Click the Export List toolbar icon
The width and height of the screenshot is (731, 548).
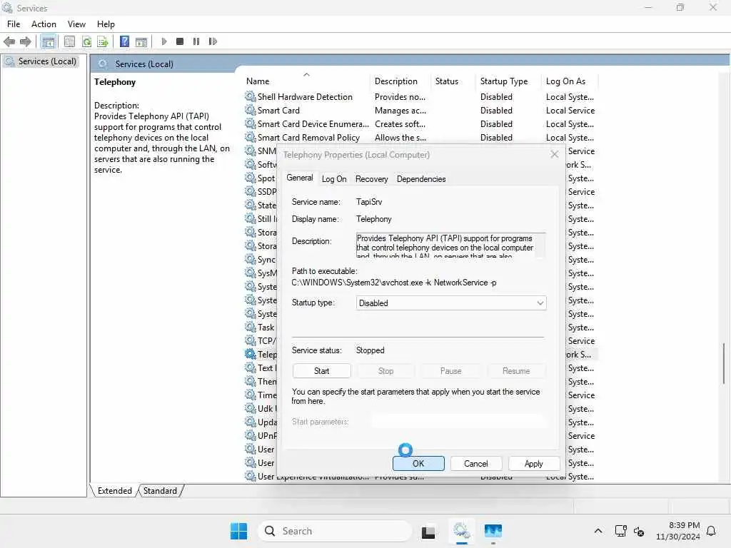click(103, 41)
